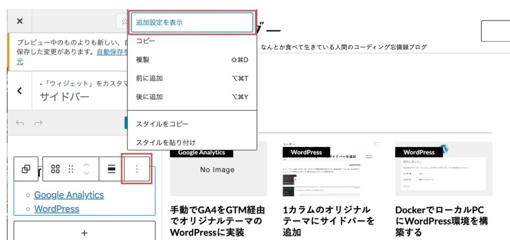The height and width of the screenshot is (240, 510).
Task: Choose 'スタイルをコピー' menu item
Action: (x=192, y=124)
